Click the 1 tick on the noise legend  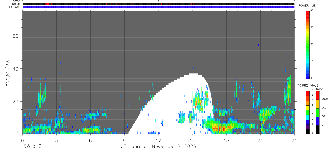321,133
